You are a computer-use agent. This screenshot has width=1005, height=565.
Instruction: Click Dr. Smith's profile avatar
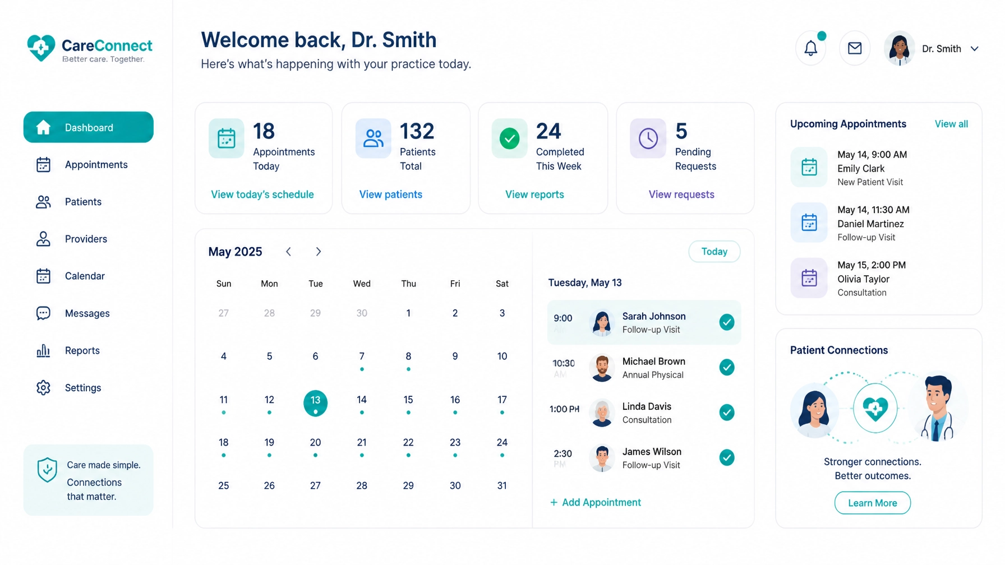tap(899, 48)
